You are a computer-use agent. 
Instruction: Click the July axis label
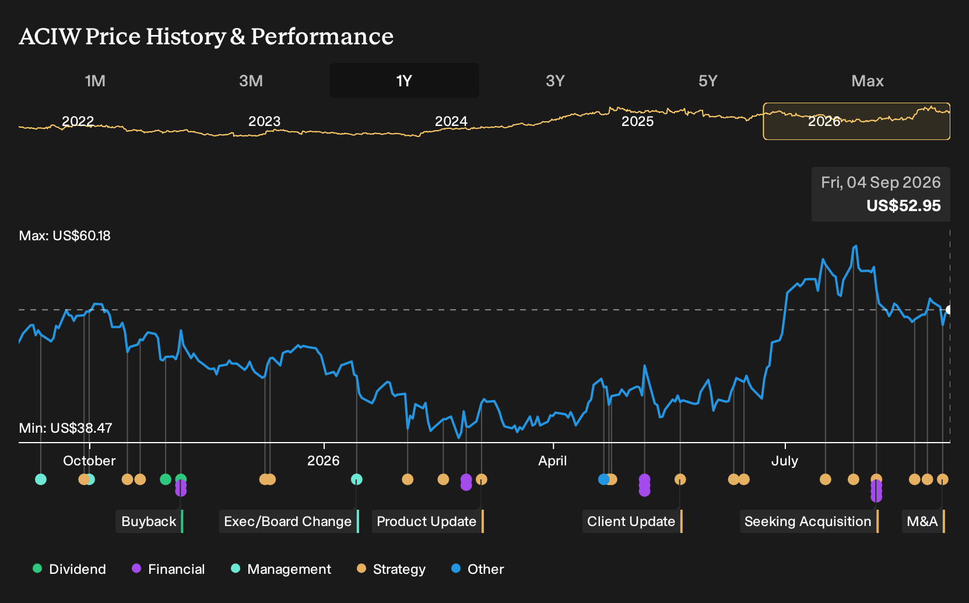click(x=785, y=461)
